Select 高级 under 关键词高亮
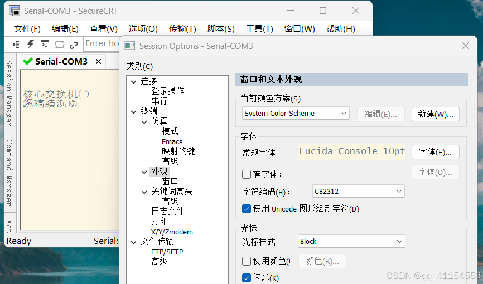This screenshot has width=483, height=284. 170,201
